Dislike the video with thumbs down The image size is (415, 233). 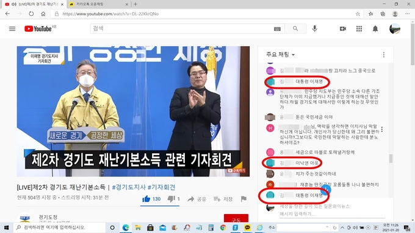tap(173, 199)
